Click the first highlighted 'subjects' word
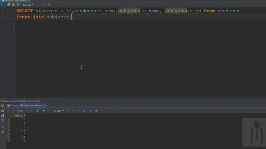266x149 pixels. pyautogui.click(x=129, y=11)
